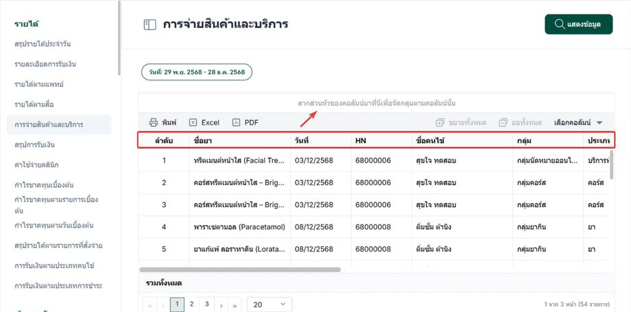Sort by the ชื่อคนไข้ column header

[x=462, y=141]
